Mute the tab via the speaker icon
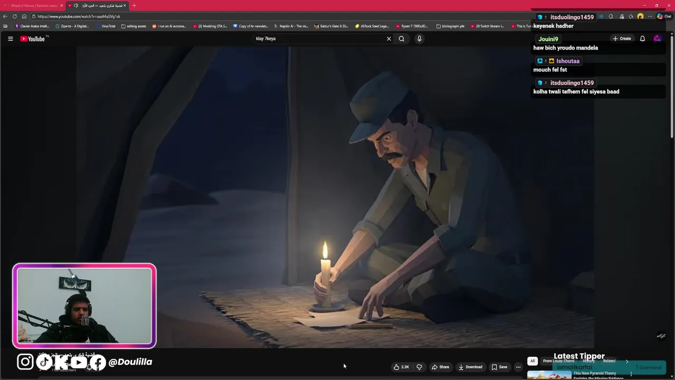 coord(76,5)
